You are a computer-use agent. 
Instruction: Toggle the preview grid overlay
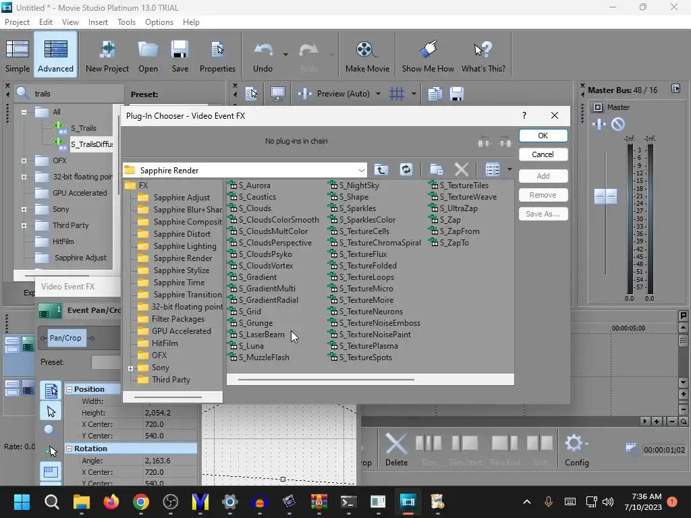coord(397,93)
